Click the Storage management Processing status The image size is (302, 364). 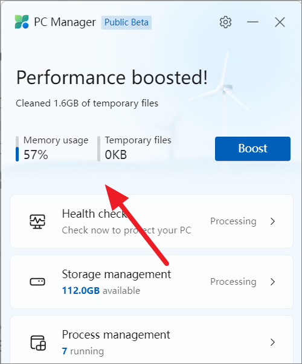[233, 282]
